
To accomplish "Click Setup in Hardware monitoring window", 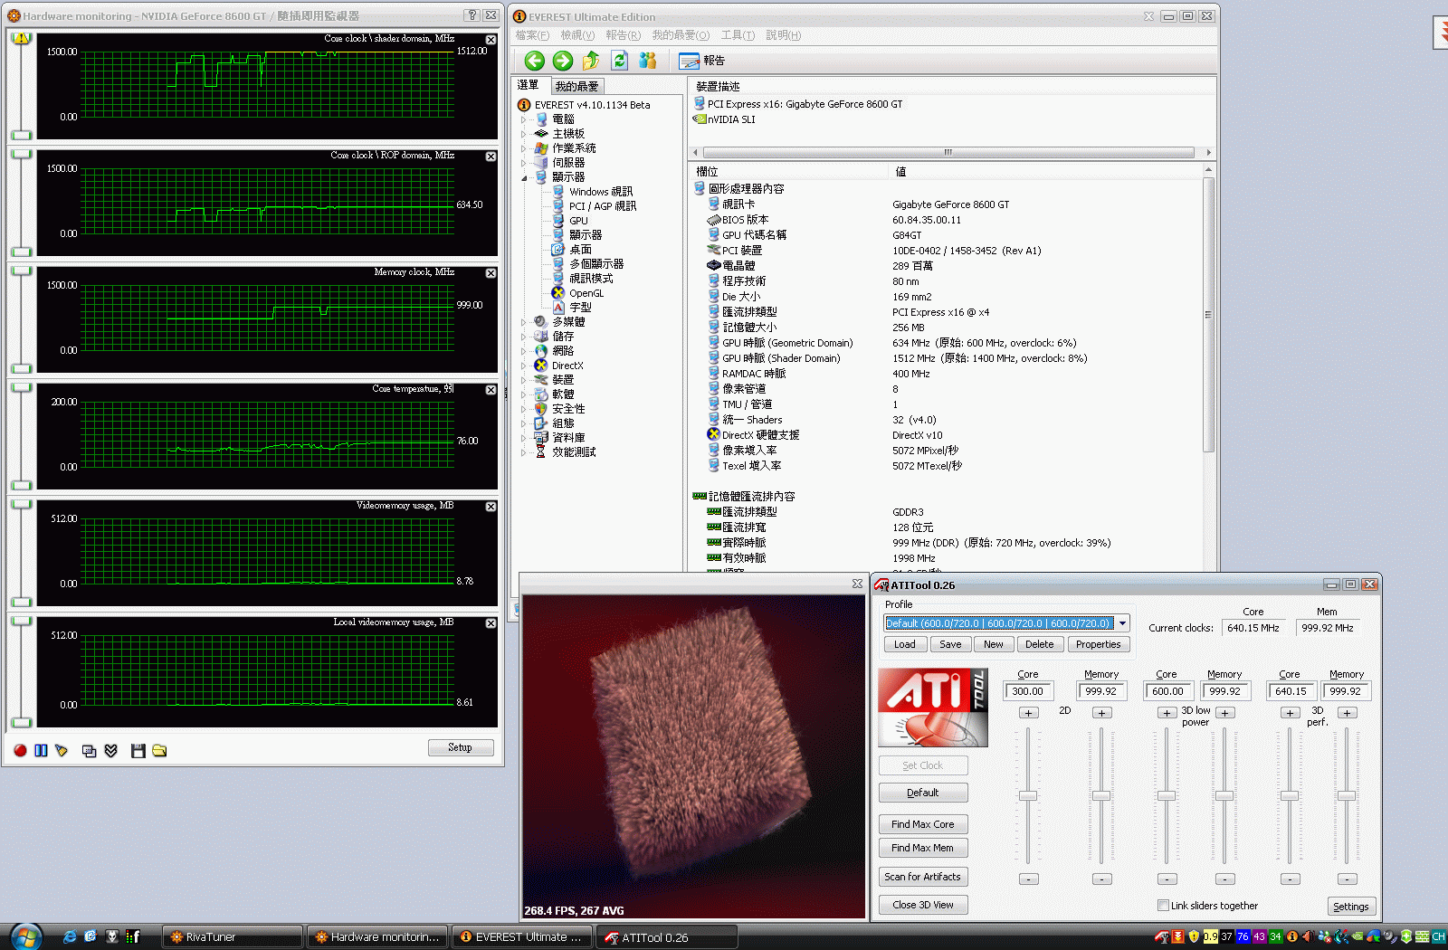I will tap(461, 747).
